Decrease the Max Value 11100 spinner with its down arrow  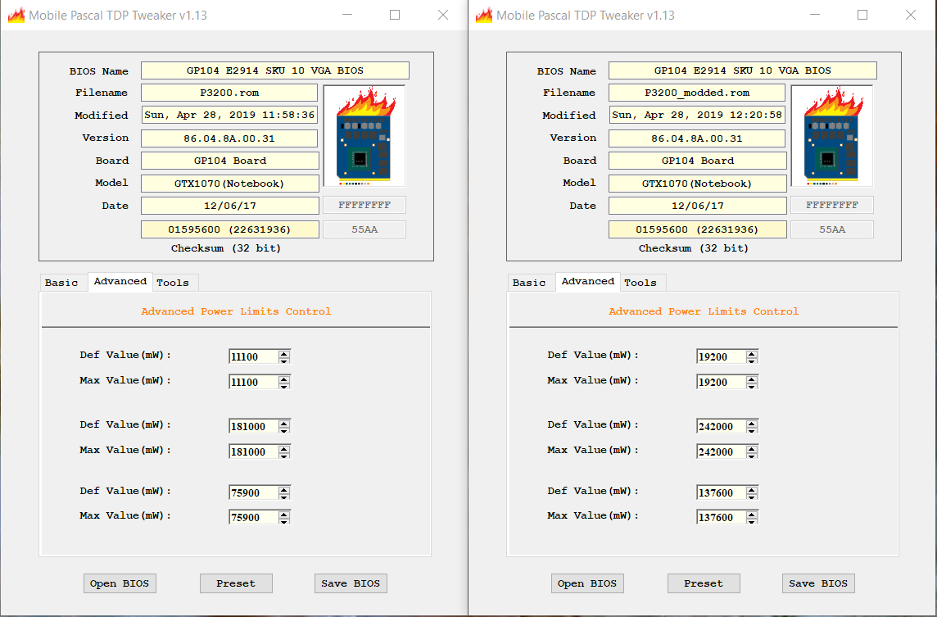(x=284, y=386)
